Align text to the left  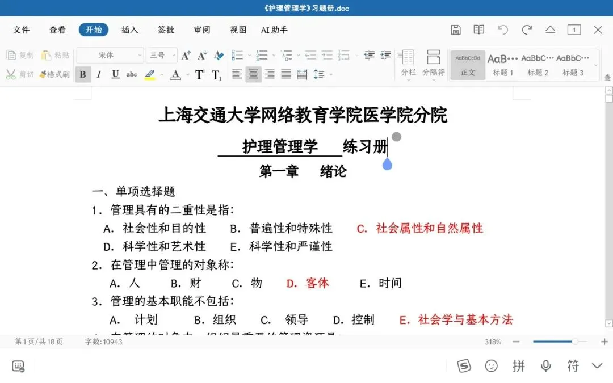coord(237,74)
